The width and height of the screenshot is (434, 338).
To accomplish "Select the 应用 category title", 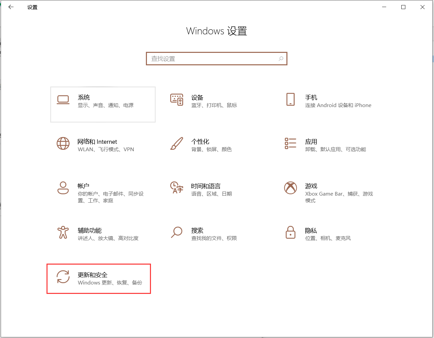I will [x=311, y=142].
